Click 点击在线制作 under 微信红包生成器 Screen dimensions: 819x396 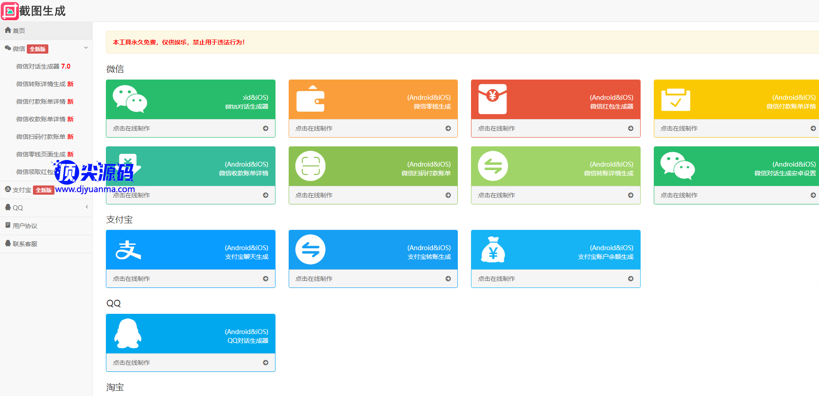pyautogui.click(x=555, y=128)
